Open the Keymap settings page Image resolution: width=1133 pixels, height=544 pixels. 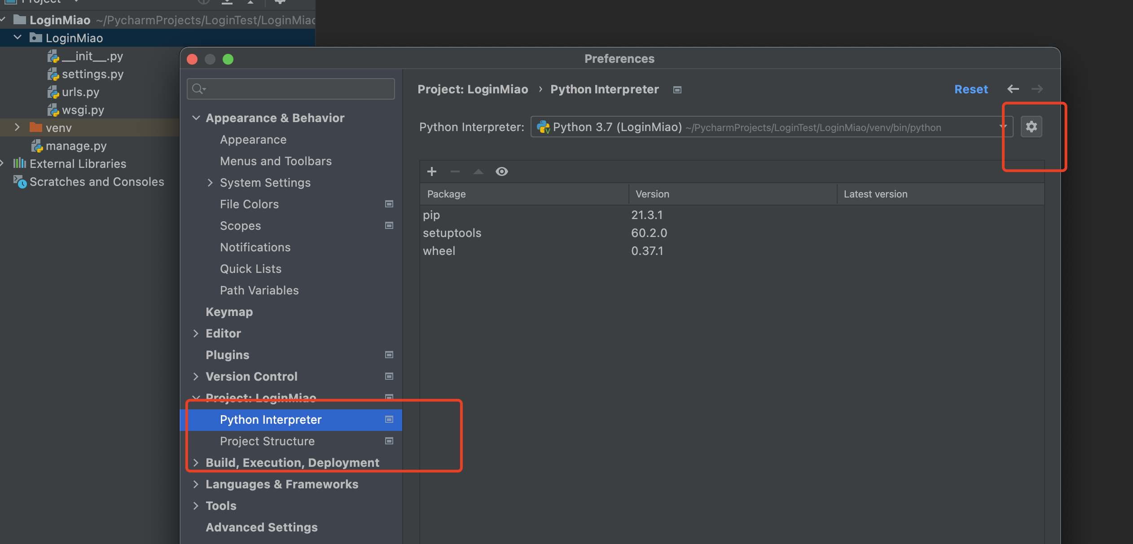pyautogui.click(x=229, y=312)
